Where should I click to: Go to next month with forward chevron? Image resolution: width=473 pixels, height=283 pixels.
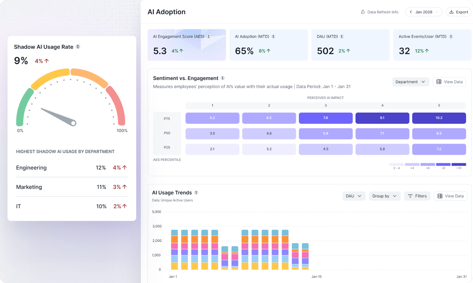[437, 12]
